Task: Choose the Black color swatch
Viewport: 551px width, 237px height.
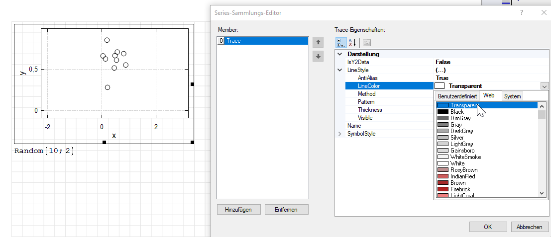Action: coord(457,112)
